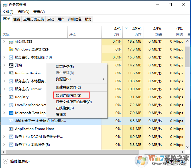Open the 选项(O) menu

point(23,12)
